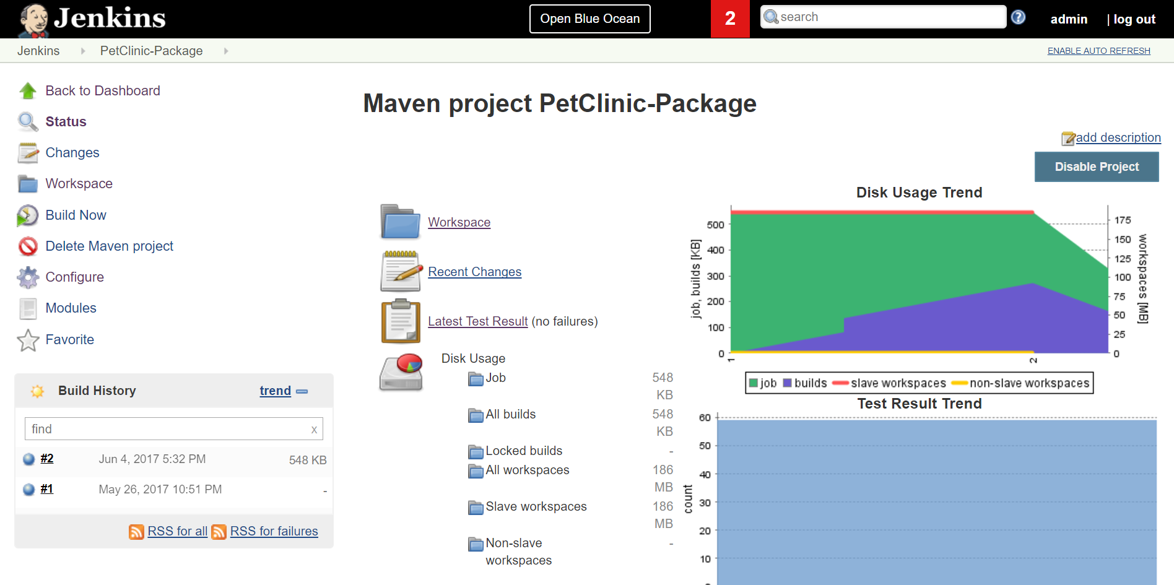Click the Back to Dashboard up-arrow icon
The height and width of the screenshot is (585, 1174).
[28, 91]
